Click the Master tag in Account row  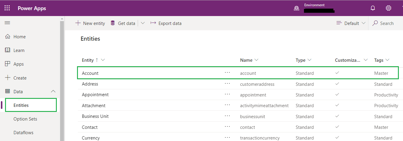point(381,73)
